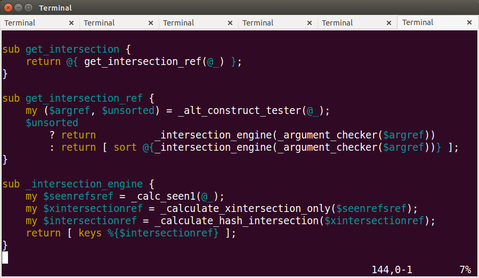
Task: Close the fifth Terminal tab
Action: click(x=389, y=23)
